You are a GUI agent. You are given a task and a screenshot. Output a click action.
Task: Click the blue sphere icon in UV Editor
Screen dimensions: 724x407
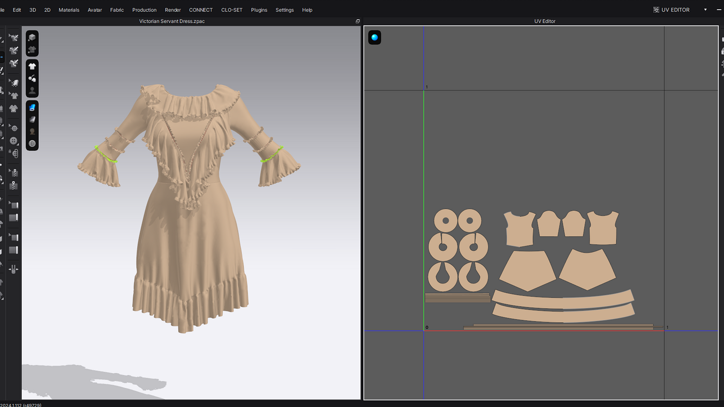[375, 38]
